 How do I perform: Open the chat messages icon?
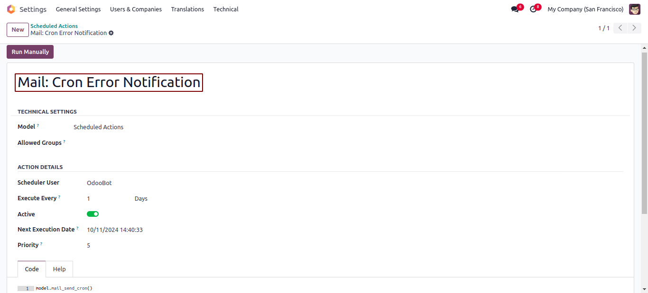[515, 9]
